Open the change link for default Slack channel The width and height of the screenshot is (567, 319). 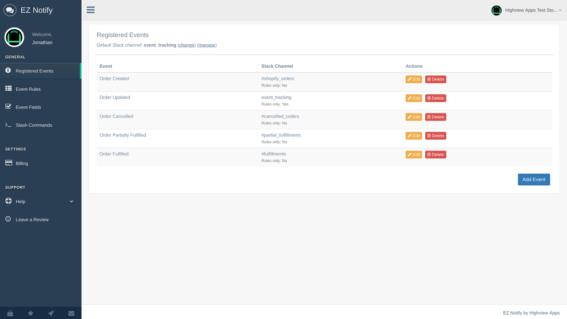(186, 45)
